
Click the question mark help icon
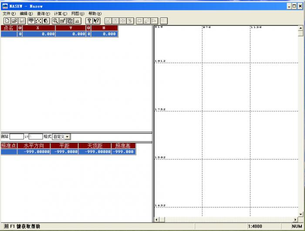coord(89,20)
